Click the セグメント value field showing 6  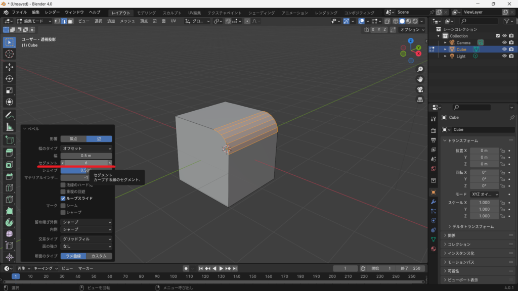pyautogui.click(x=87, y=163)
